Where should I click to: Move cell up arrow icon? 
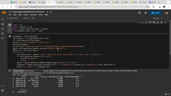(x=139, y=22)
